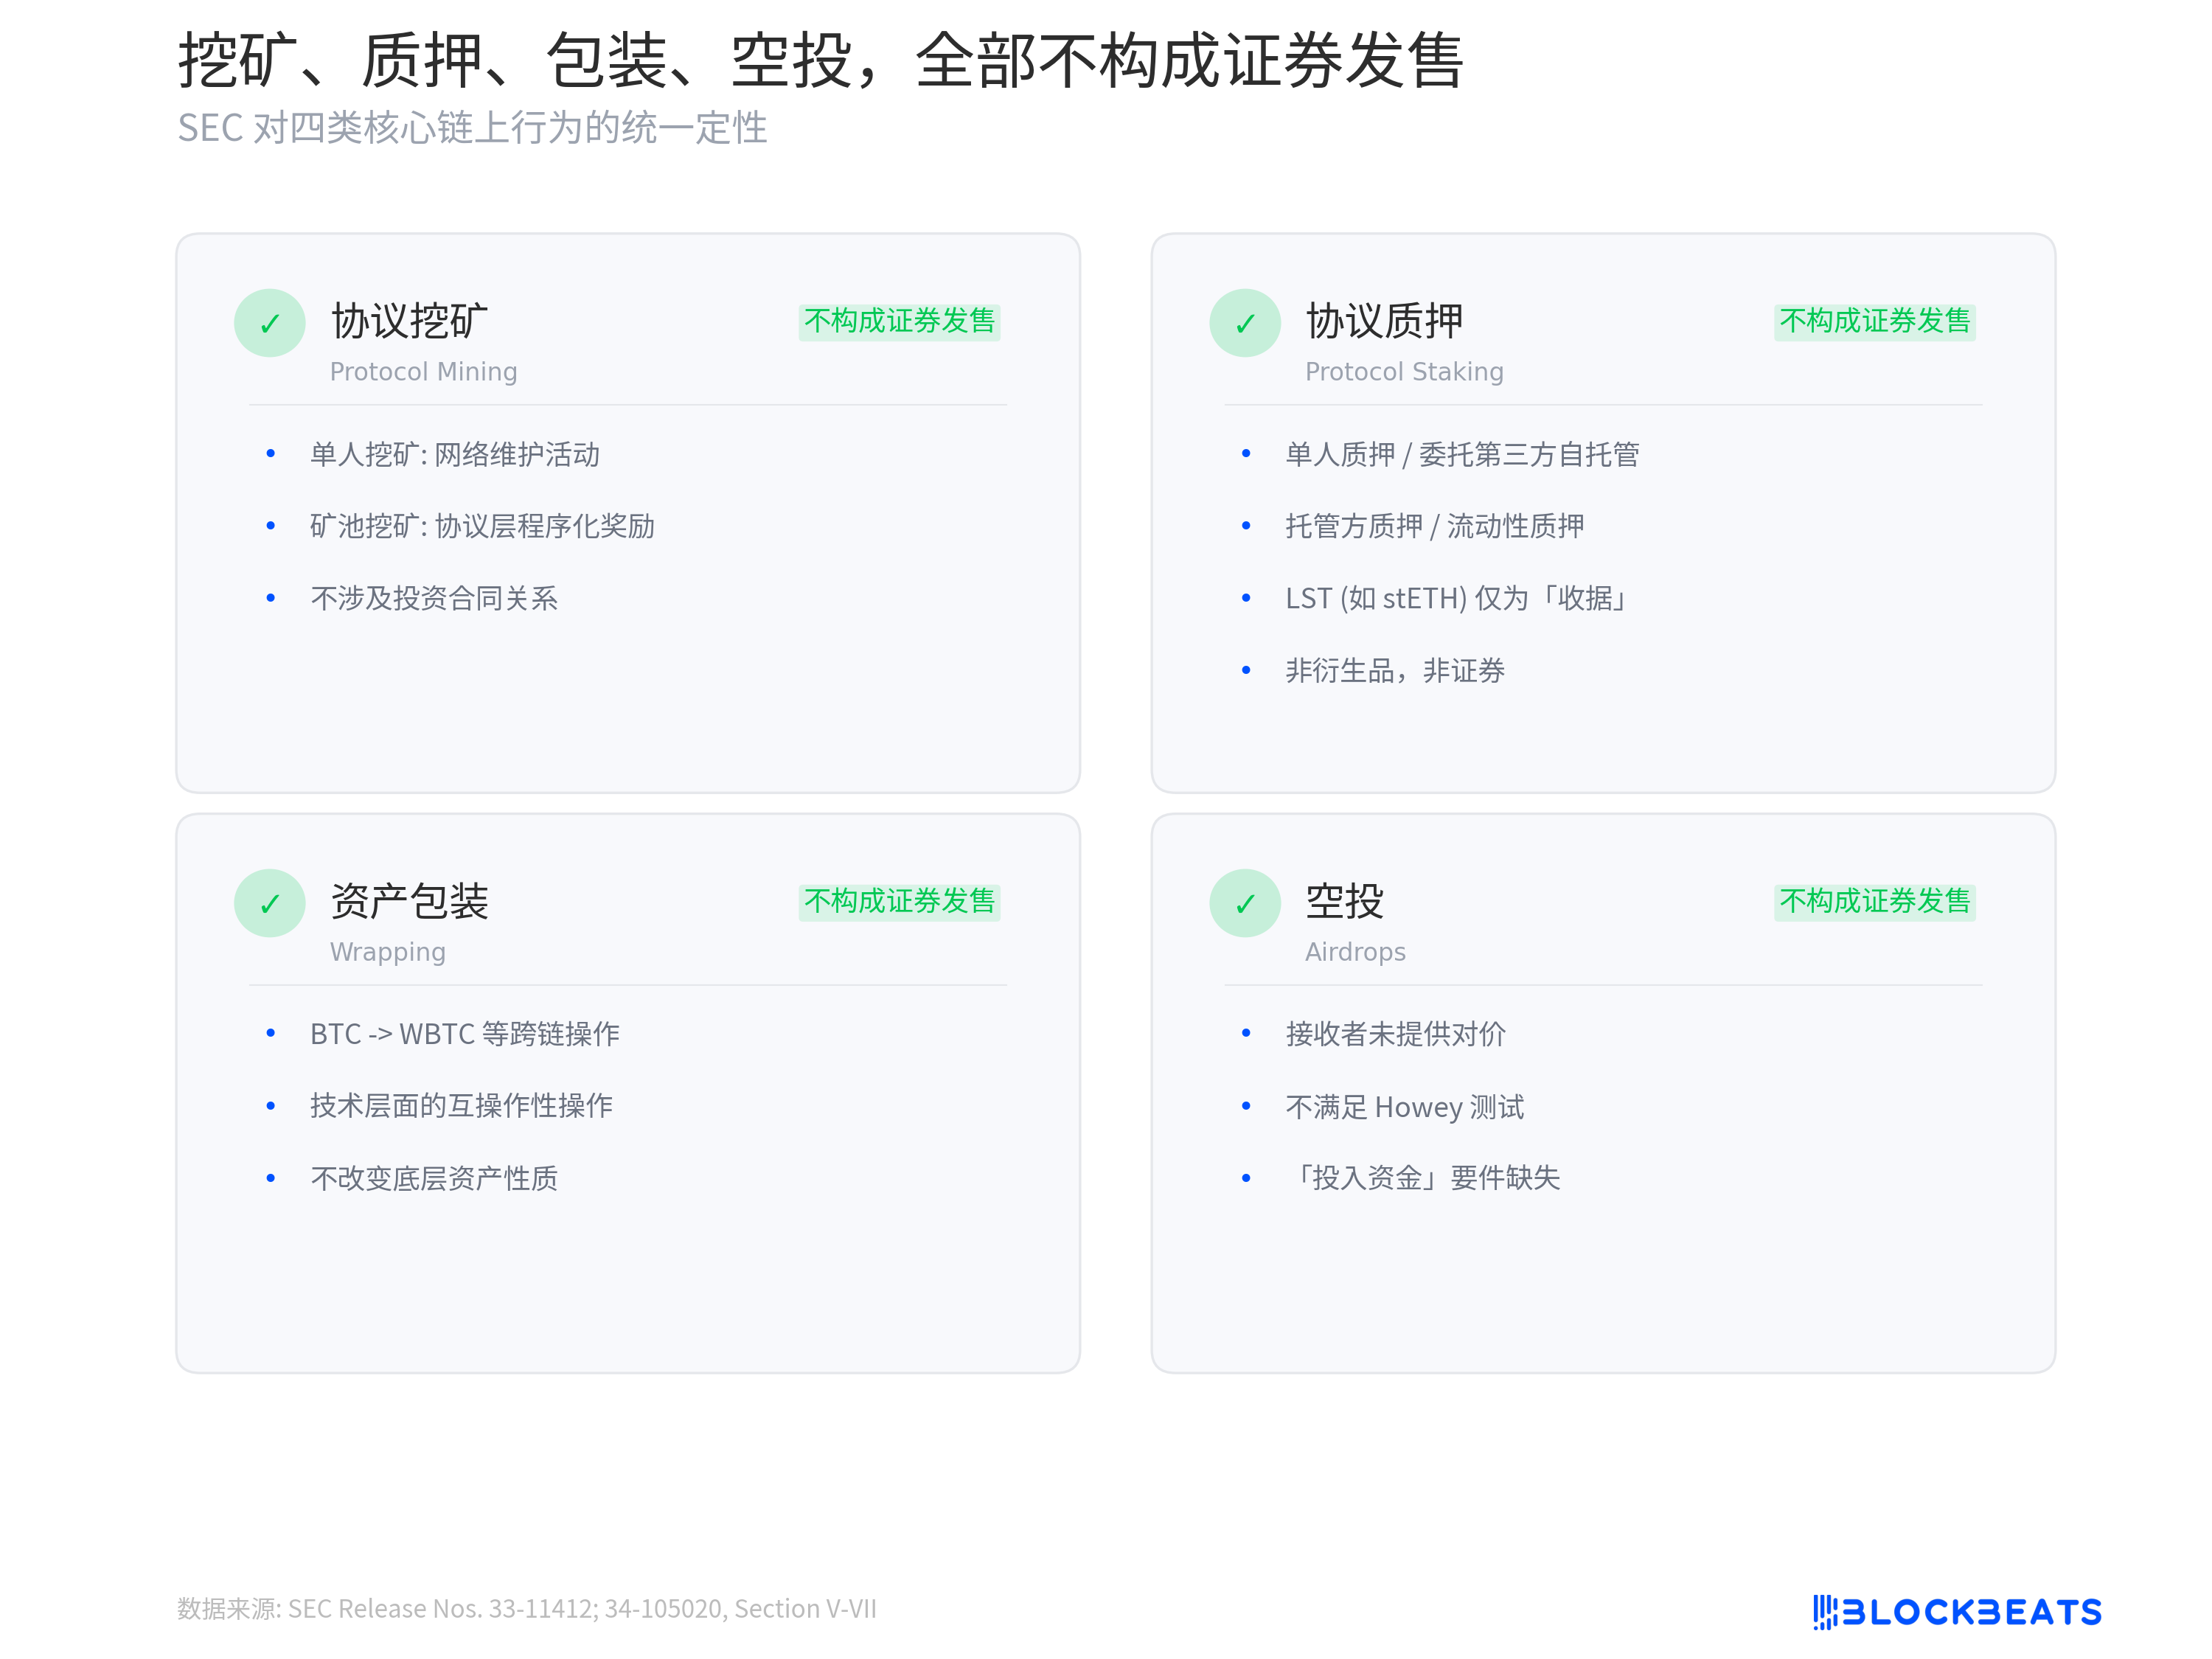Toggle the 不构成证券发售 badge on Airdrops card
Image resolution: width=2212 pixels, height=1659 pixels.
click(1874, 902)
